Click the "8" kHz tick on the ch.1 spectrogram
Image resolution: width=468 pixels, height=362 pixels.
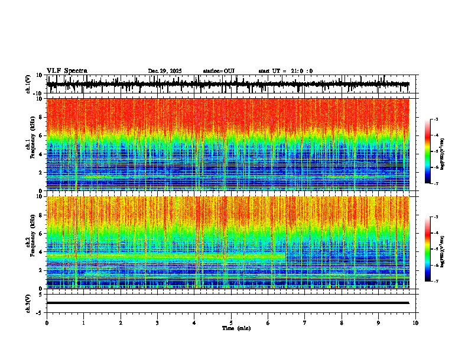click(x=41, y=117)
